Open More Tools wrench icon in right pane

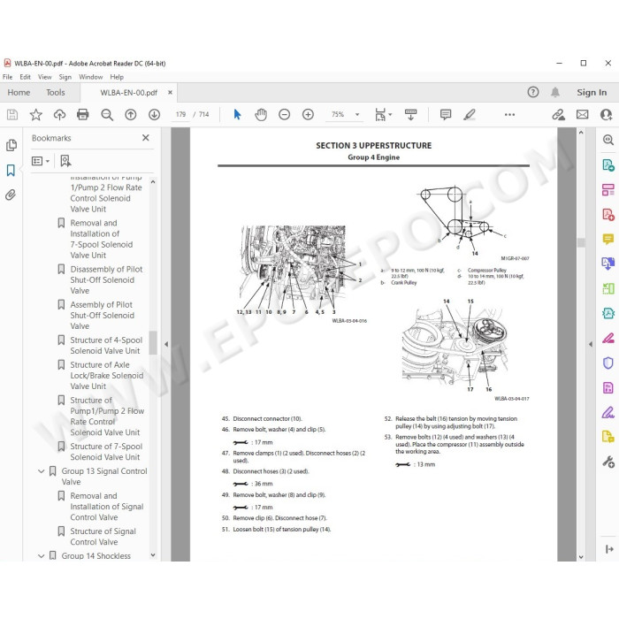[608, 462]
